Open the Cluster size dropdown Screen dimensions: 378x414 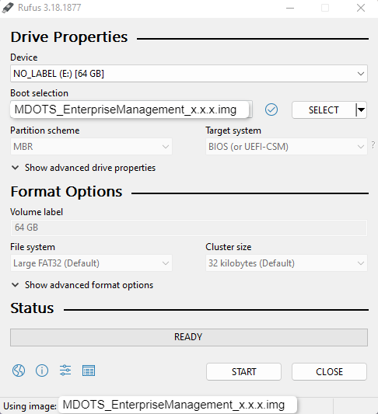pyautogui.click(x=286, y=263)
